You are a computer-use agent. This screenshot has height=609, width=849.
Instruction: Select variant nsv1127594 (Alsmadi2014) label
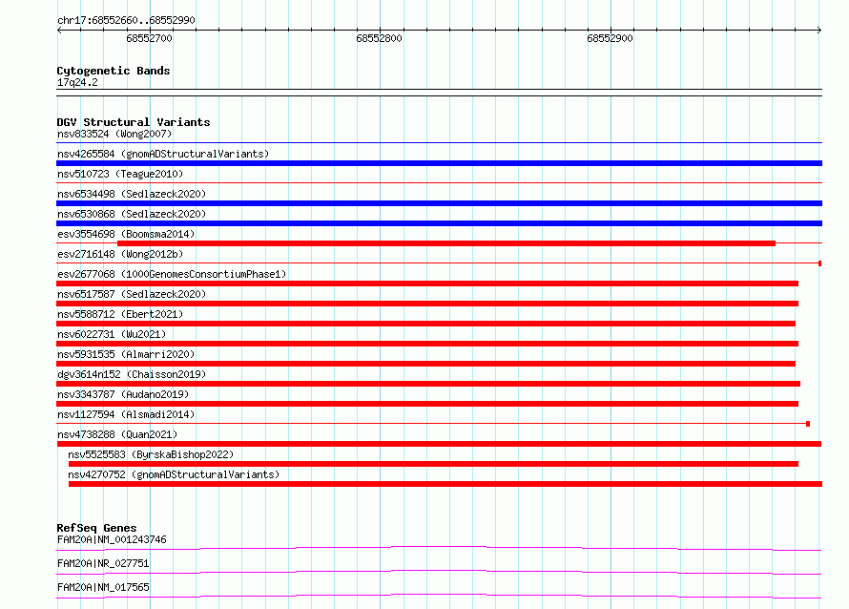(126, 414)
